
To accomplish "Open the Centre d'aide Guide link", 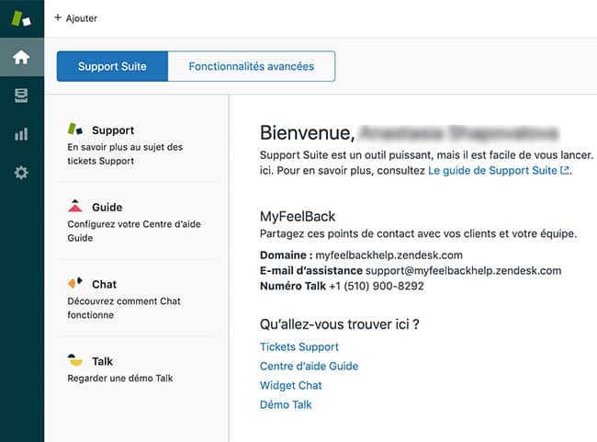I will [x=310, y=366].
